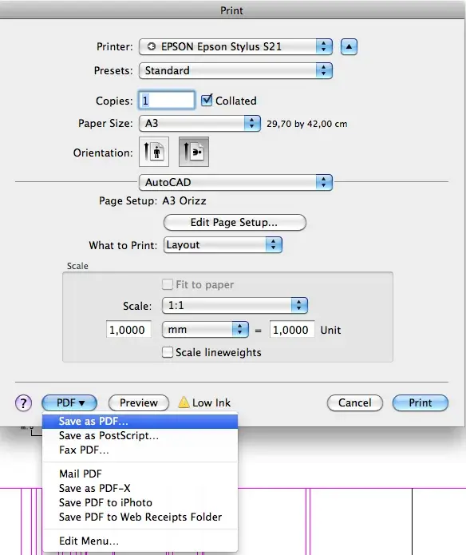Viewport: 466px width, 555px height.
Task: Select portrait orientation icon
Action: tap(154, 152)
